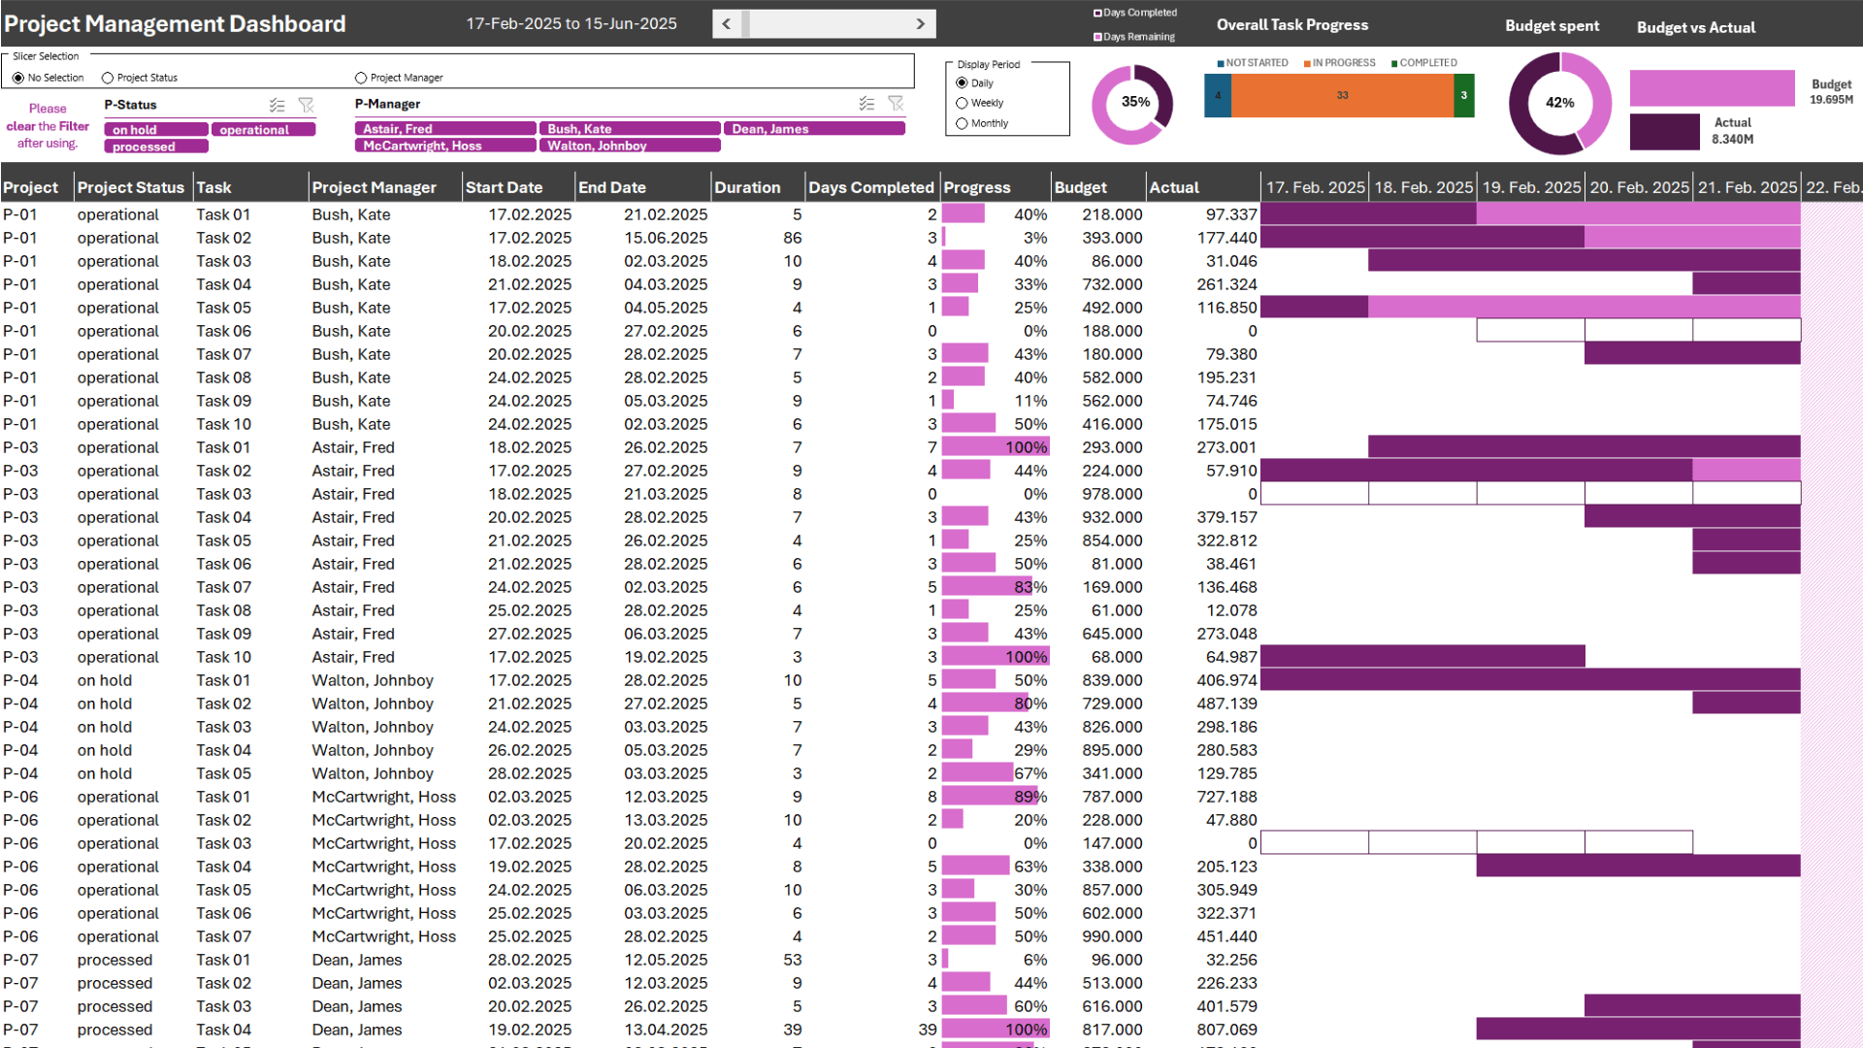This screenshot has width=1863, height=1048.
Task: Click the multi-select icon on P-Manager slicer
Action: point(866,104)
